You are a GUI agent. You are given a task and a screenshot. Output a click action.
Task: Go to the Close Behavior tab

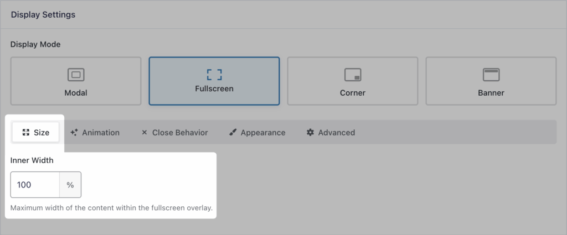pos(179,133)
